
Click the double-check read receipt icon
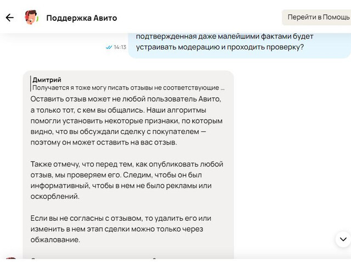tap(109, 47)
